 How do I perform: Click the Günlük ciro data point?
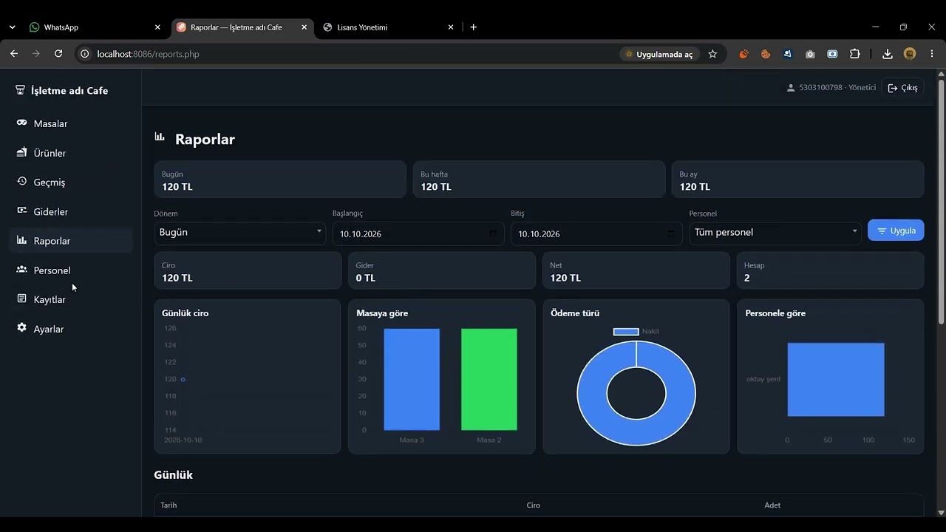(183, 379)
